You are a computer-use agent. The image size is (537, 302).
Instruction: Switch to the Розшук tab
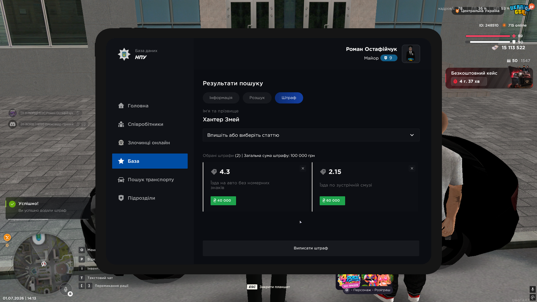257,98
